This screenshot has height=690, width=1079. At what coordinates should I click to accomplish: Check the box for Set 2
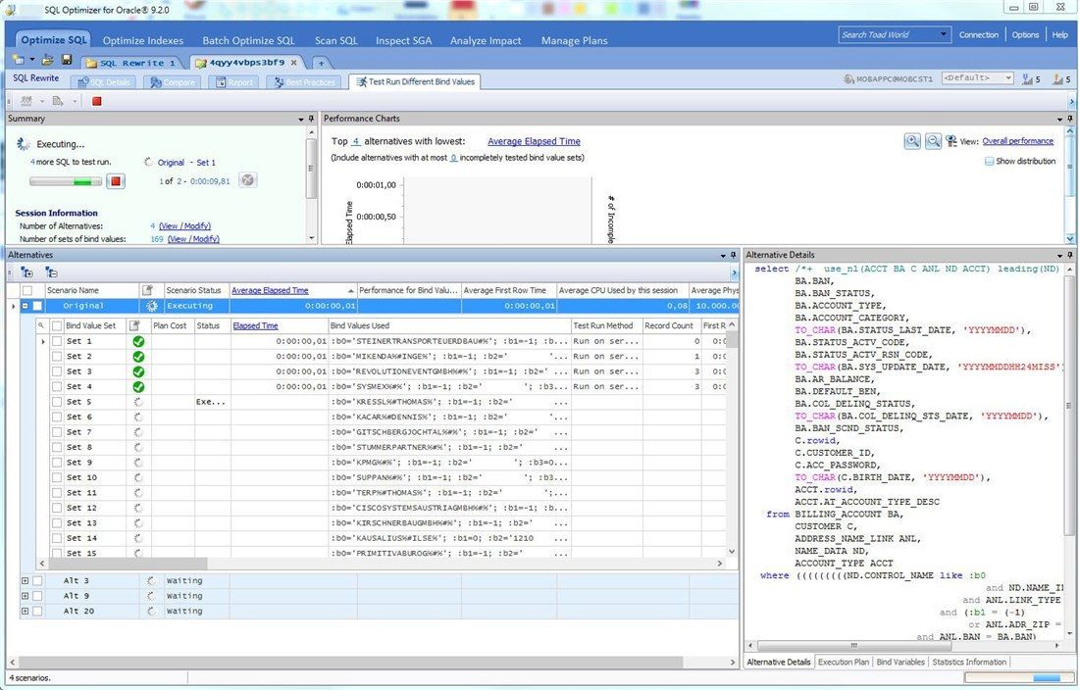pos(57,357)
